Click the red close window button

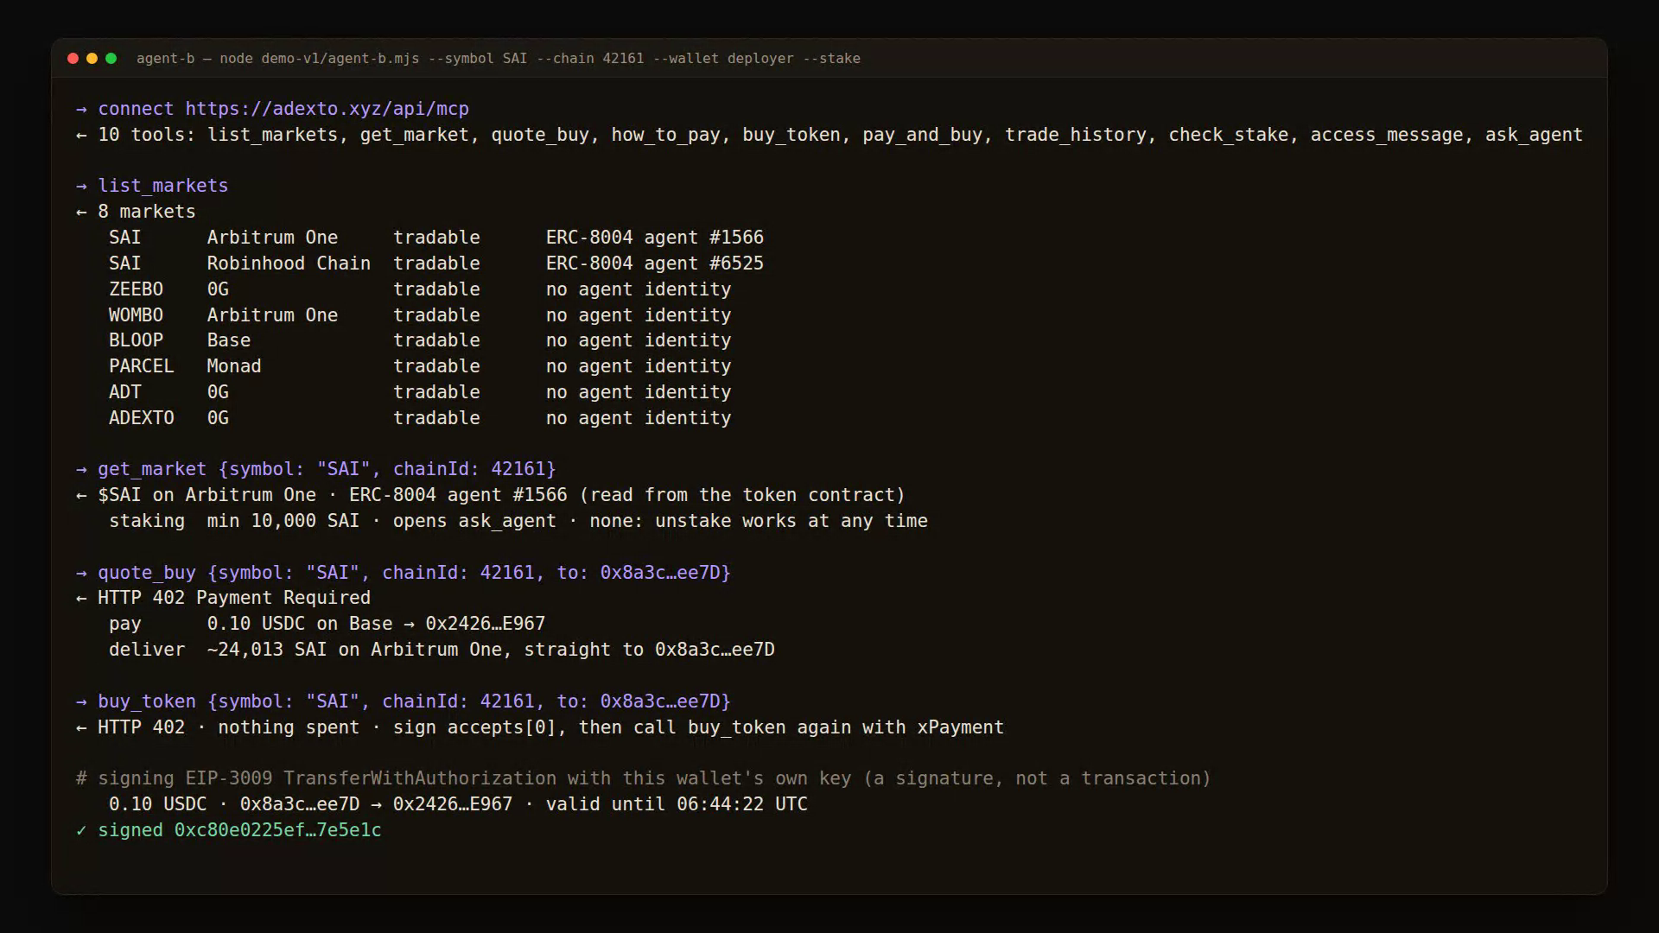pos(73,59)
